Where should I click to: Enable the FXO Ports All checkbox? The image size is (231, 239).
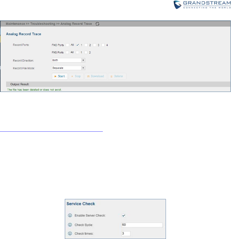tap(68, 45)
